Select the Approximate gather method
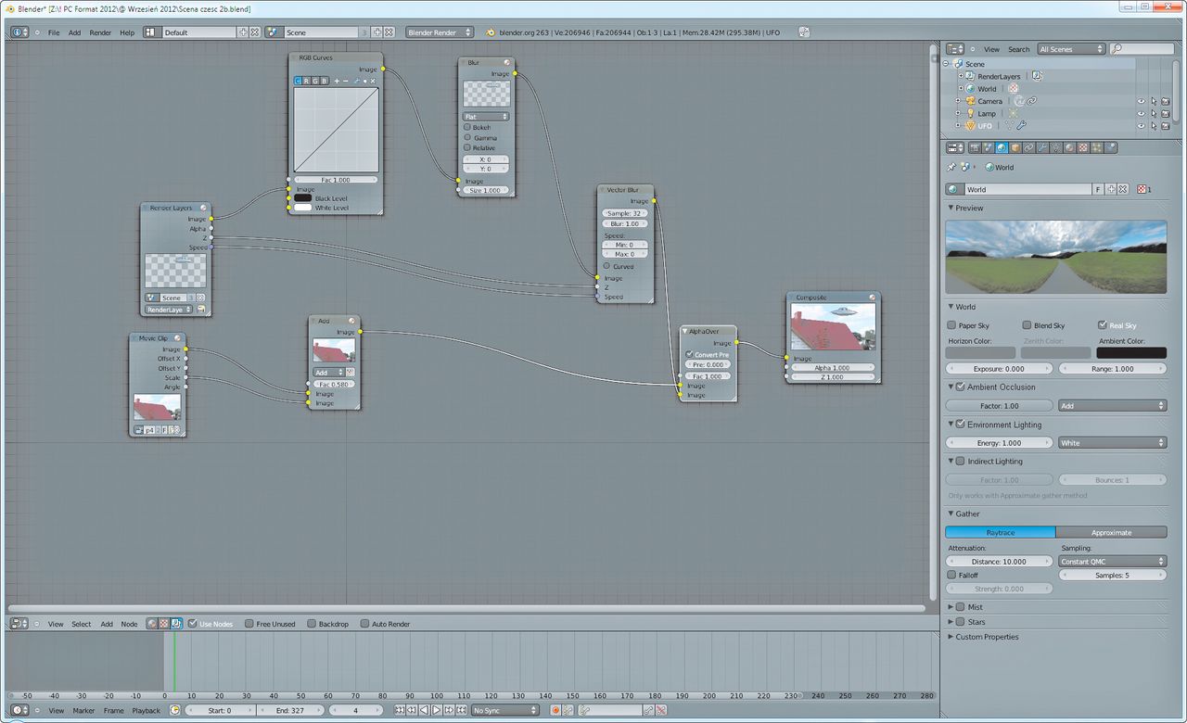Image resolution: width=1187 pixels, height=723 pixels. pyautogui.click(x=1112, y=532)
